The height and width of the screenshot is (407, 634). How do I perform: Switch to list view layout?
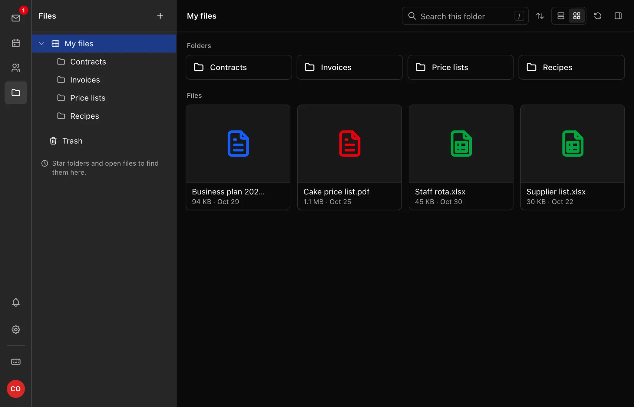coord(561,16)
